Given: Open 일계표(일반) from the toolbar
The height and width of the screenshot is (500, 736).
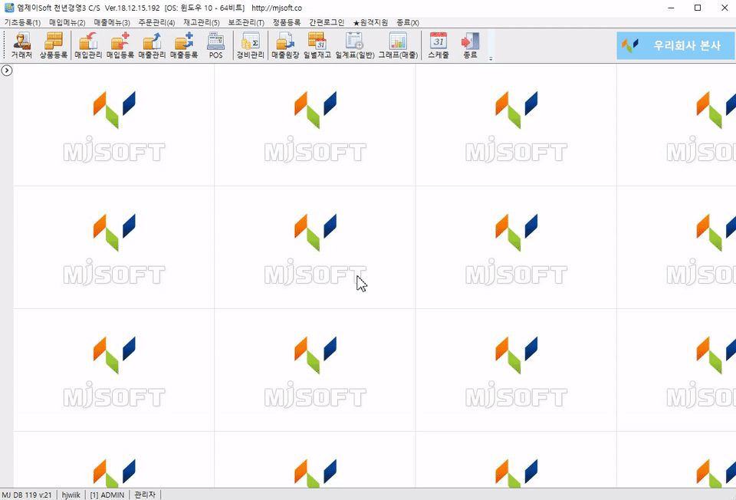Looking at the screenshot, I should [x=355, y=45].
